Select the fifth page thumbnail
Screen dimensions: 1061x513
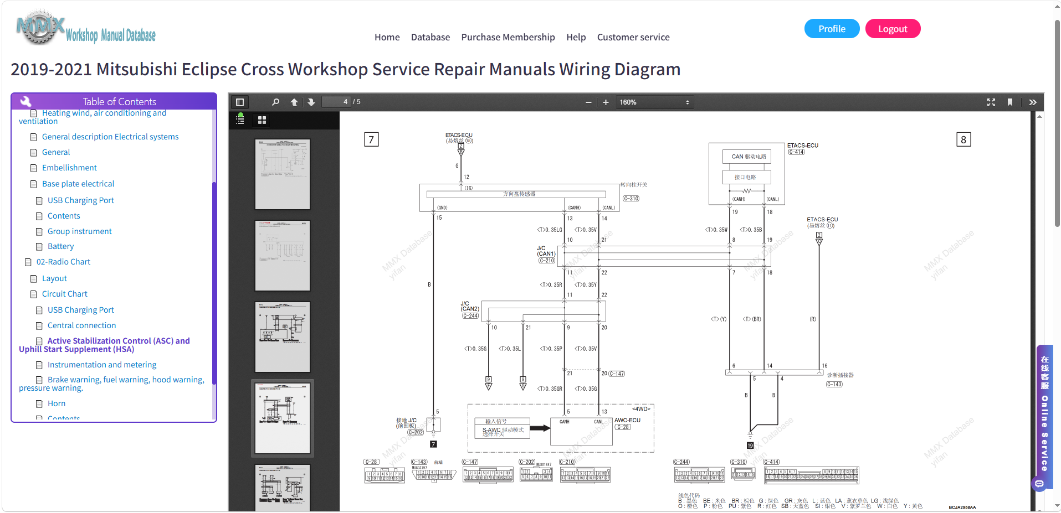tap(283, 488)
